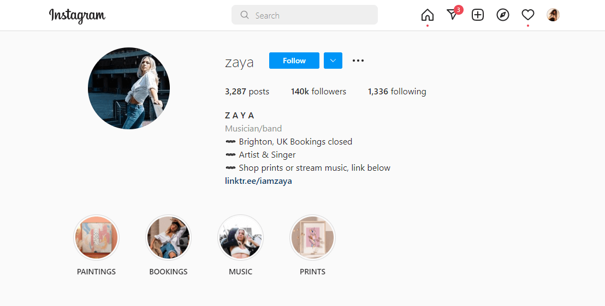Open the MUSIC story highlight
The width and height of the screenshot is (605, 306).
(240, 237)
